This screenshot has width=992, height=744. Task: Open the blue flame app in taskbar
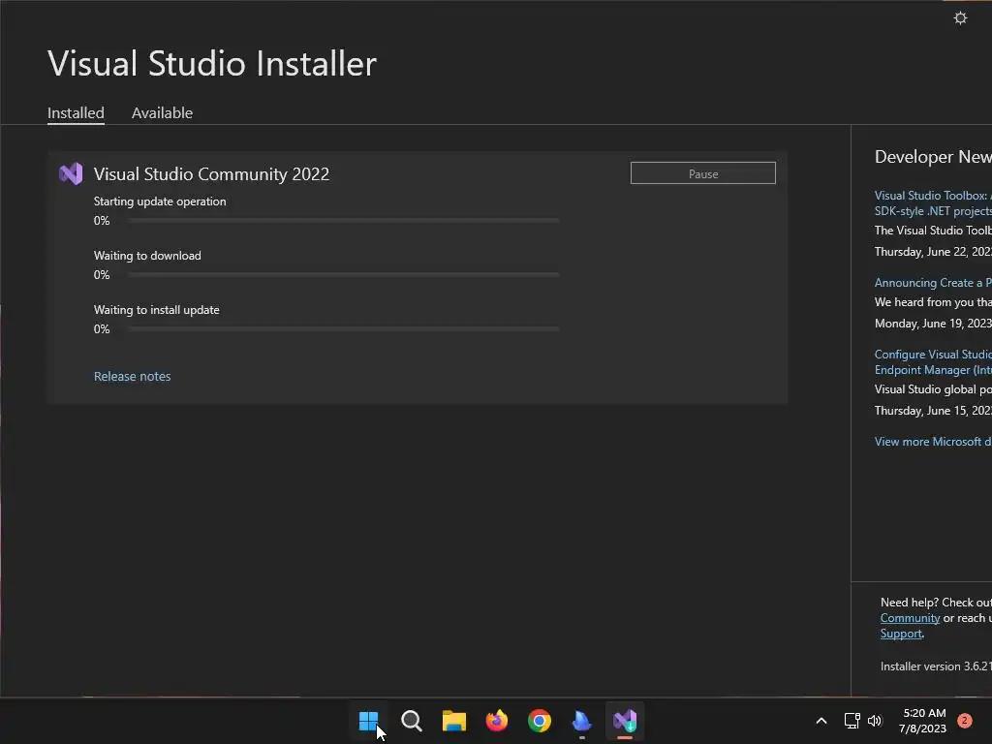coord(581,721)
